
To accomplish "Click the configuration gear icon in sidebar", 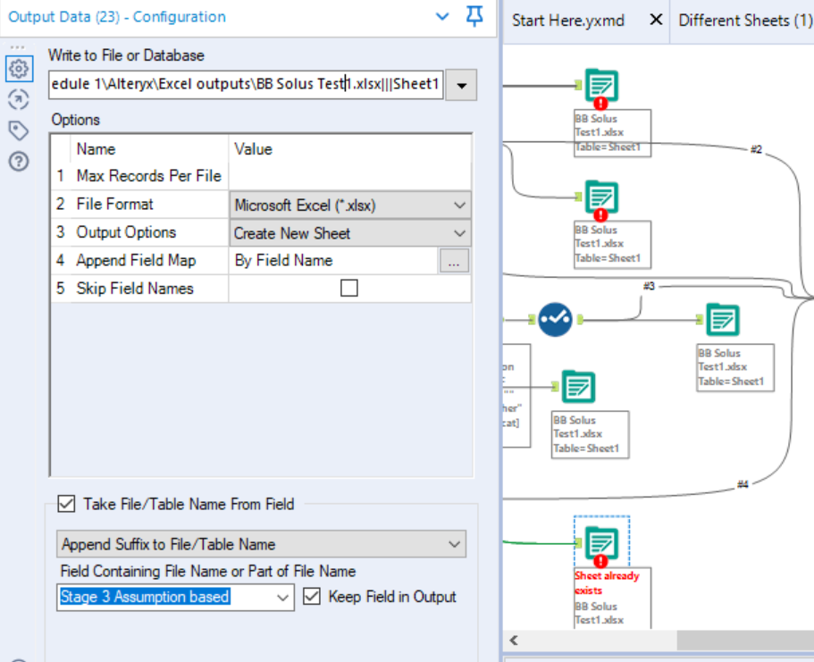I will 18,68.
